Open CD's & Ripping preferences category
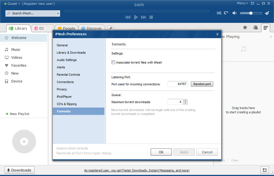274x176 pixels. 67,104
